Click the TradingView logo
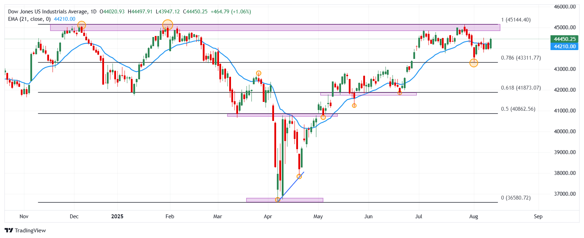584x238 pixels. [x=25, y=230]
